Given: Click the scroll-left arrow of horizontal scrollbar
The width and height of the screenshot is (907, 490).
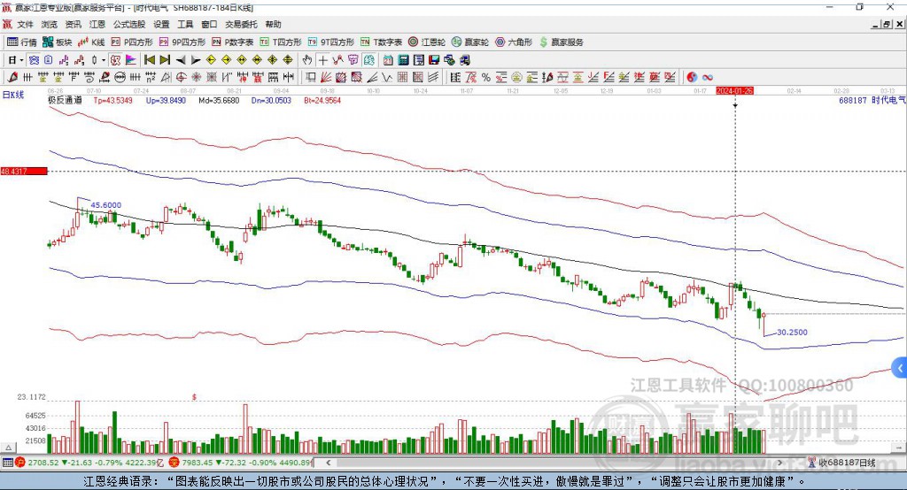Looking at the screenshot, I should (329, 463).
